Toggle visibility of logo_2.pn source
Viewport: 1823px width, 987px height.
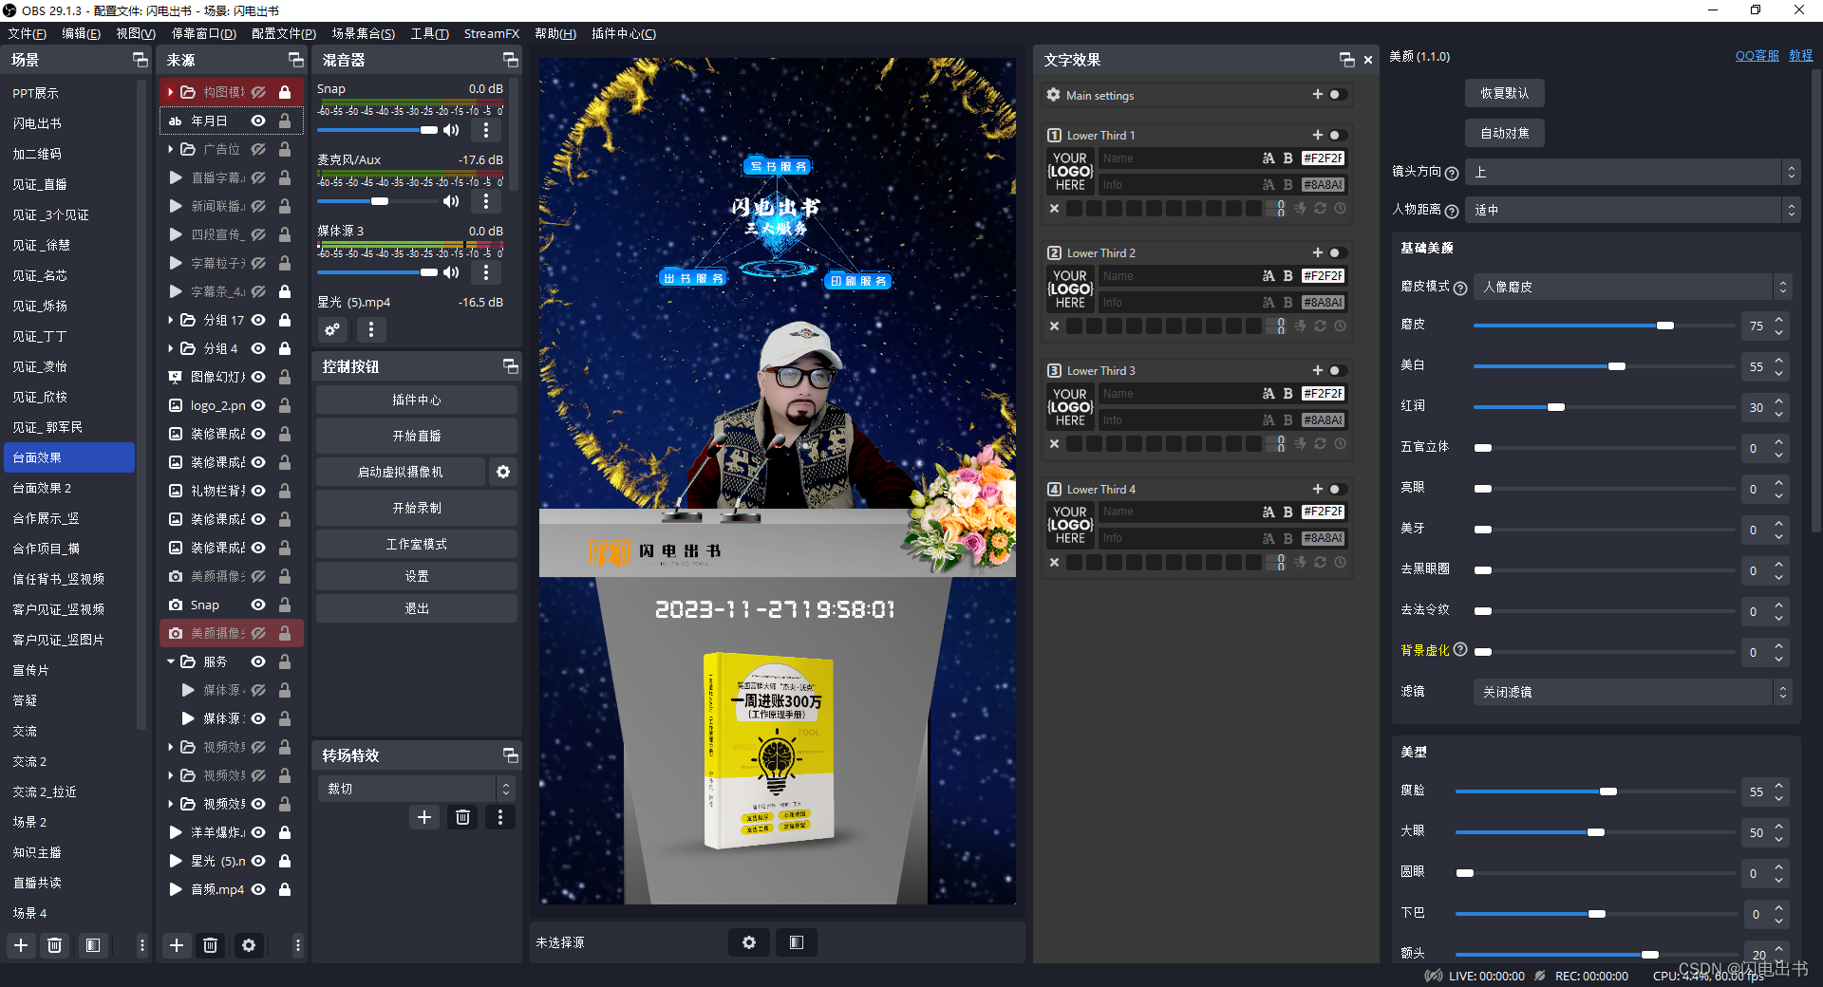click(258, 405)
